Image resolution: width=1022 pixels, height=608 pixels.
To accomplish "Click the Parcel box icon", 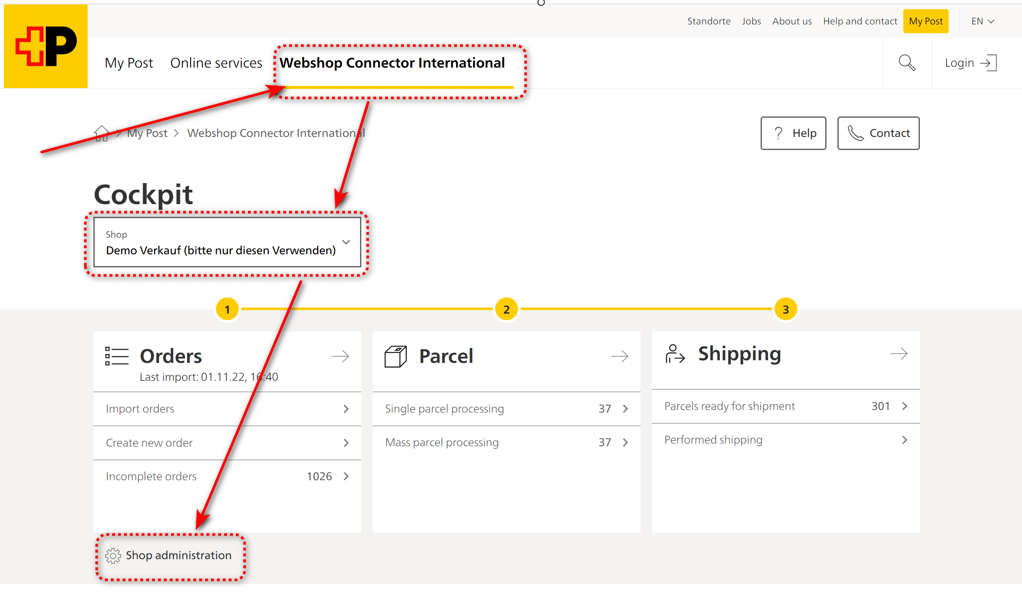I will point(395,356).
